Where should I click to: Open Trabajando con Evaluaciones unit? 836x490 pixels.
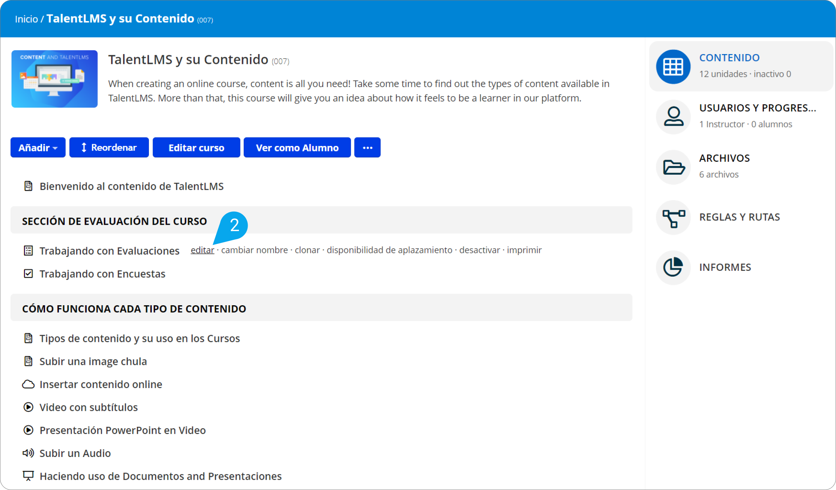click(109, 251)
